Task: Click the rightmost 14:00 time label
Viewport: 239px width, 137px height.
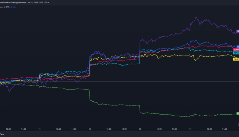Action: click(225, 129)
